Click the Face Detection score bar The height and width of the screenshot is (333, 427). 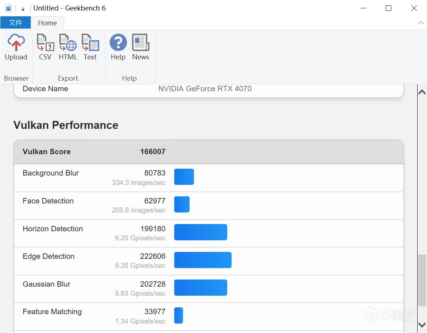(182, 205)
